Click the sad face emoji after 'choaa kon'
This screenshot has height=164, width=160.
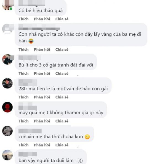pyautogui.click(x=87, y=137)
